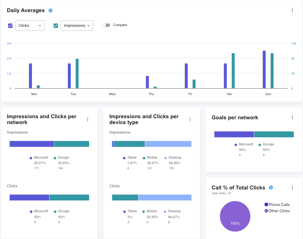Uncheck the Impressions metric checkbox
The height and width of the screenshot is (239, 303).
coord(56,26)
